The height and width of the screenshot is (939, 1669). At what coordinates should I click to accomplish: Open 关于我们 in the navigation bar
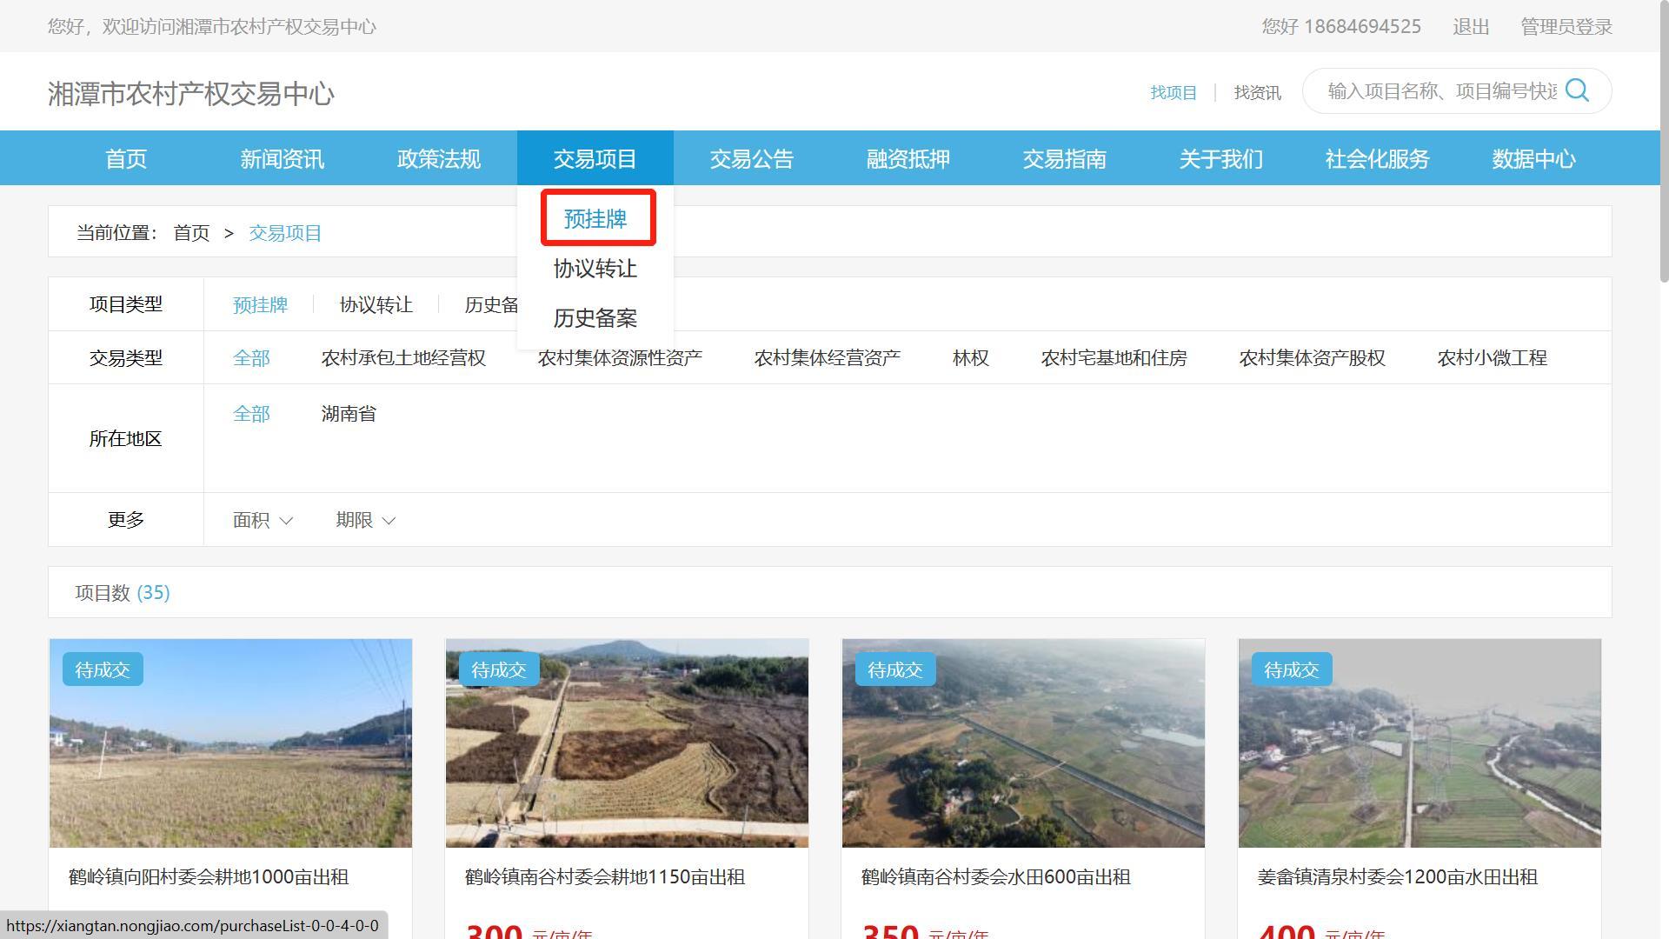[1221, 158]
